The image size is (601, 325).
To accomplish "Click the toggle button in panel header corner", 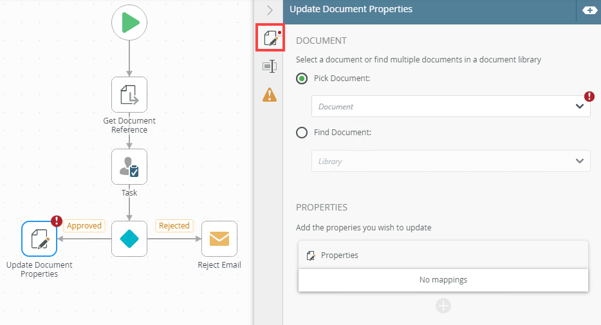I will pyautogui.click(x=589, y=10).
